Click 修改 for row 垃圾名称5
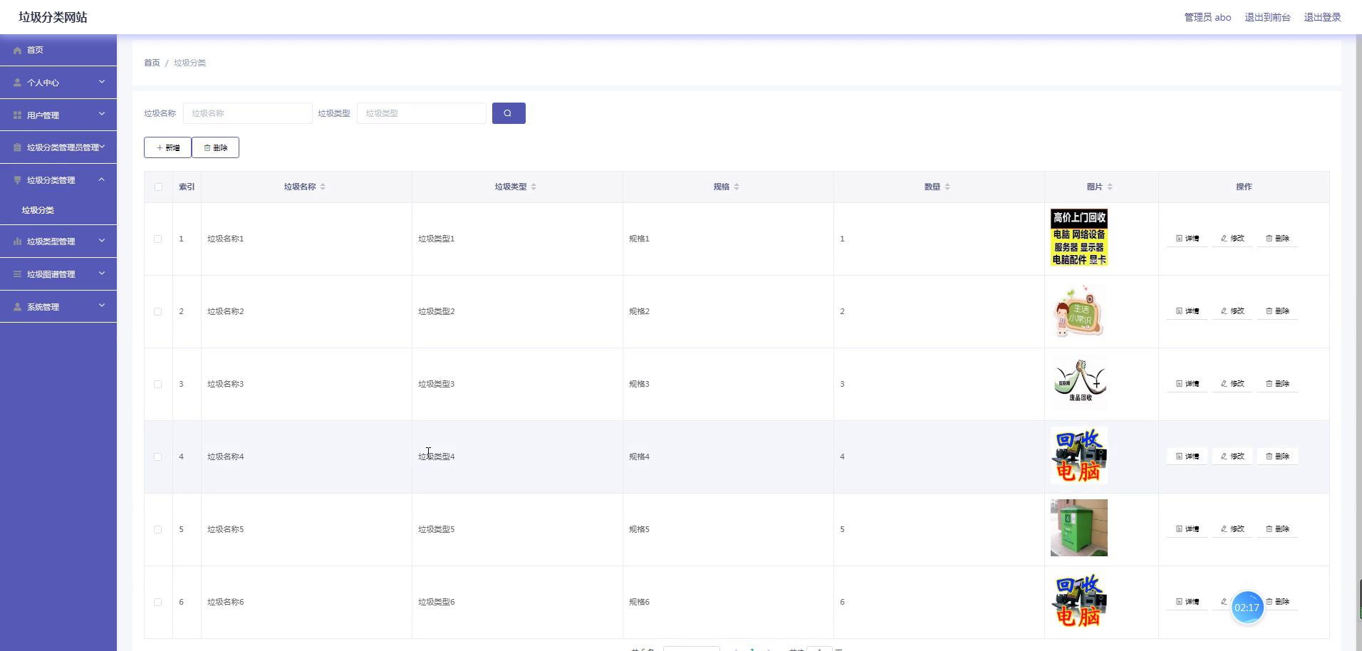Image resolution: width=1362 pixels, height=651 pixels. [1232, 529]
